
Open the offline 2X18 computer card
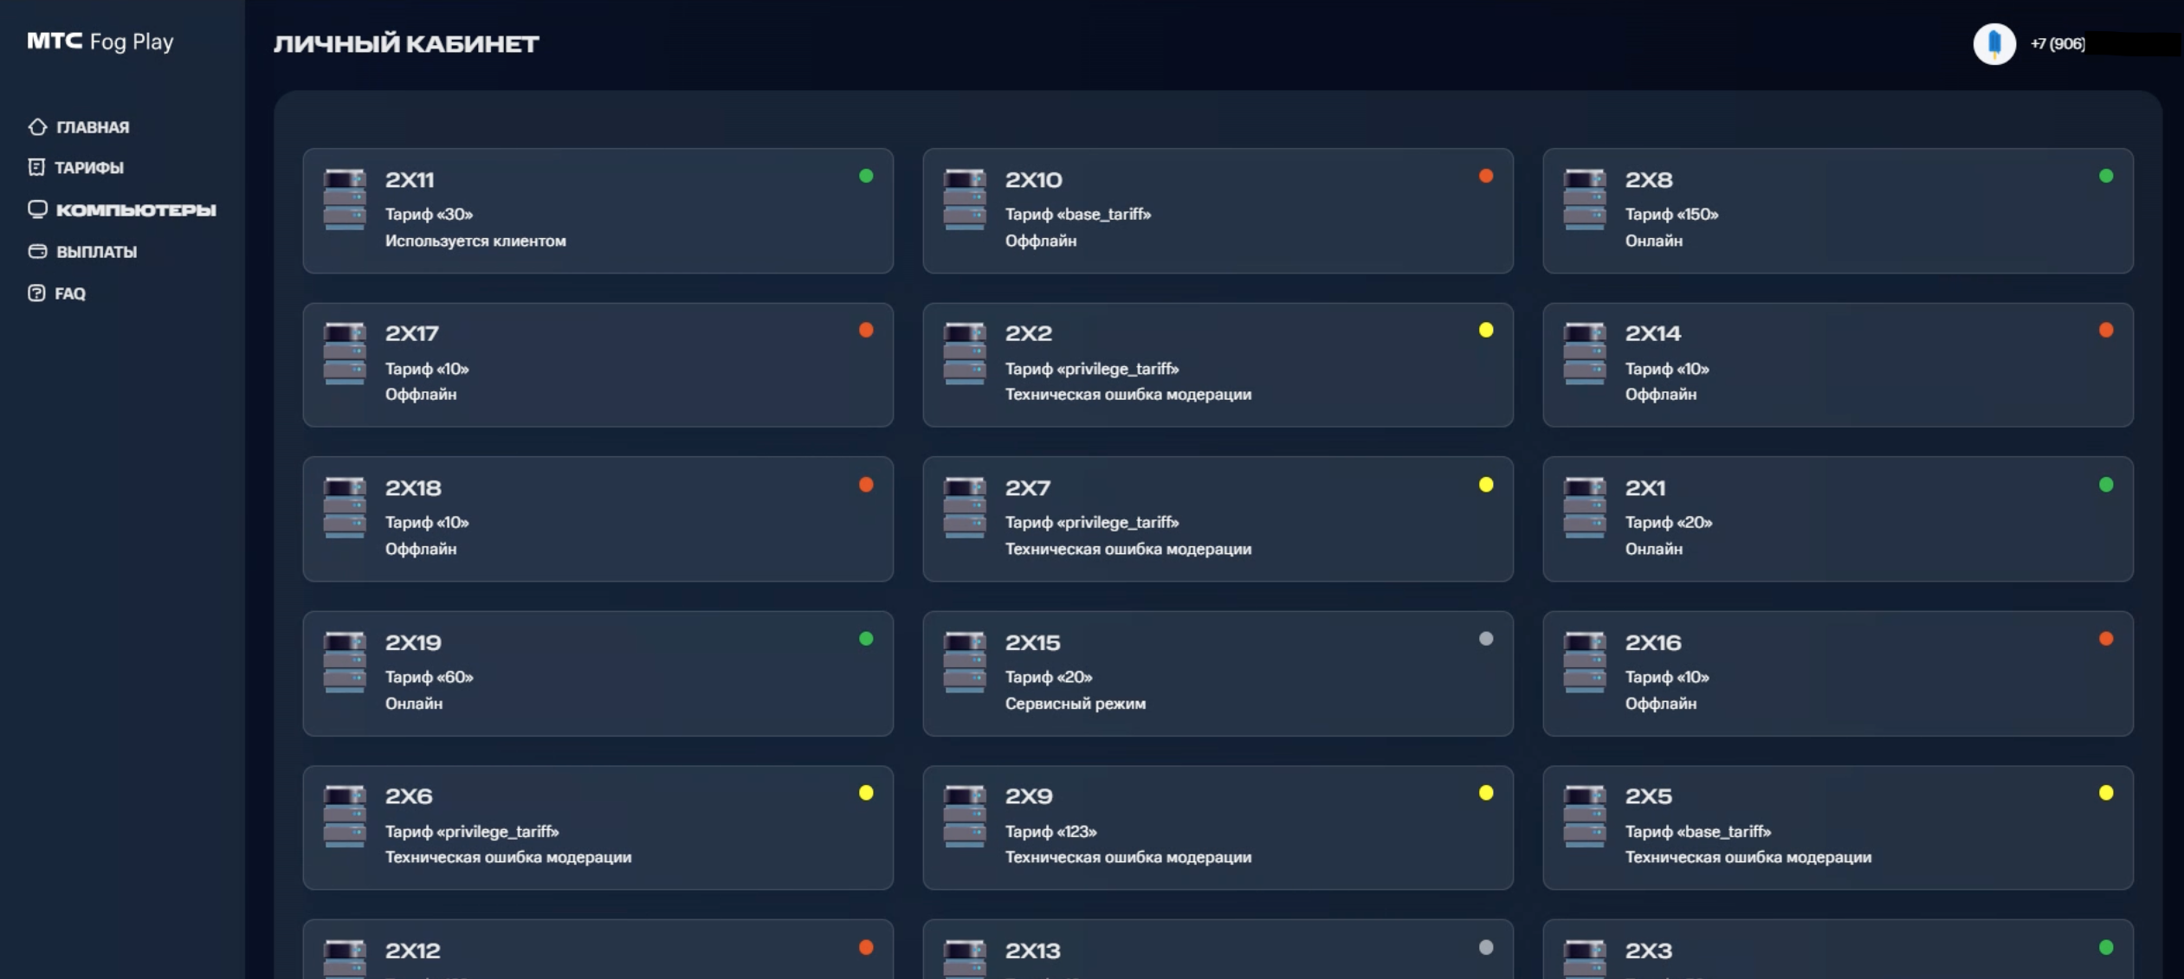(598, 519)
